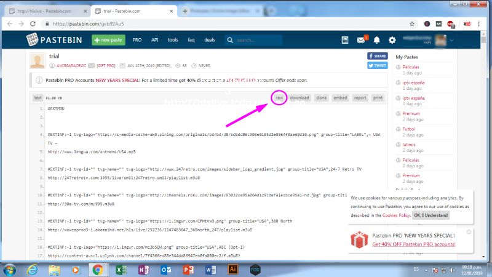
Task: Open PowerPoint from taskbar
Action: coord(188,270)
